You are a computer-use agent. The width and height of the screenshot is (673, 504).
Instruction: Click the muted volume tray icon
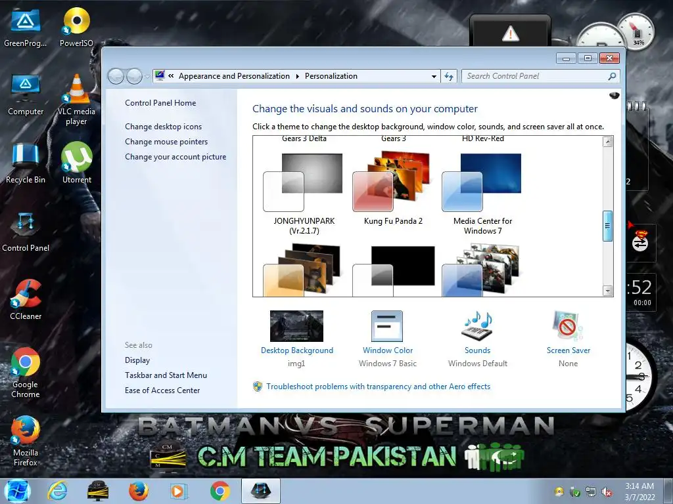tap(607, 492)
